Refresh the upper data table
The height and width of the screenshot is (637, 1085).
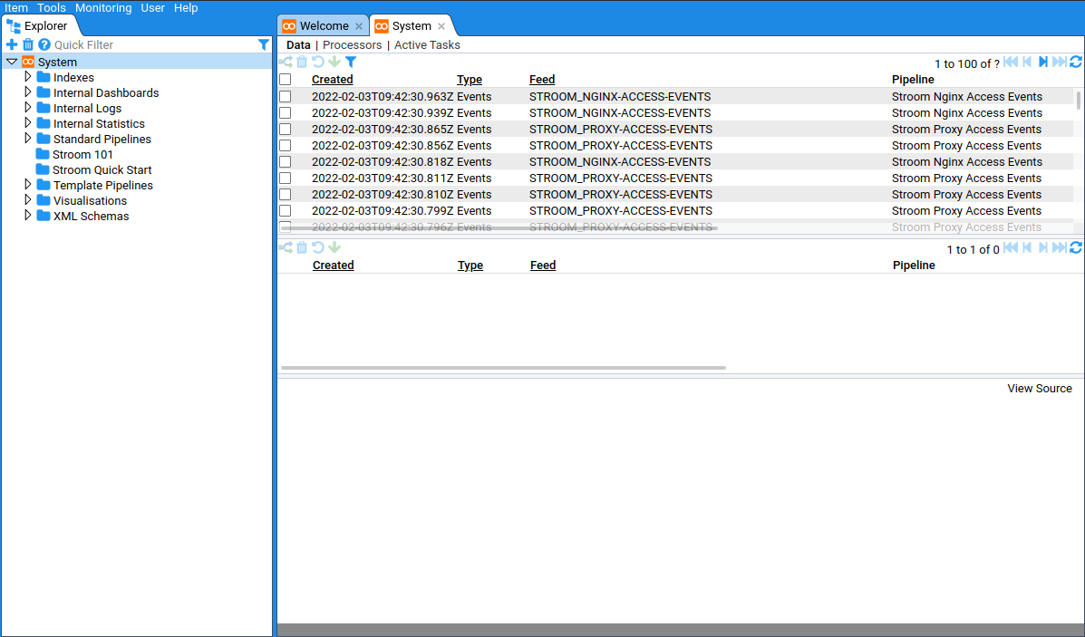(x=1076, y=63)
